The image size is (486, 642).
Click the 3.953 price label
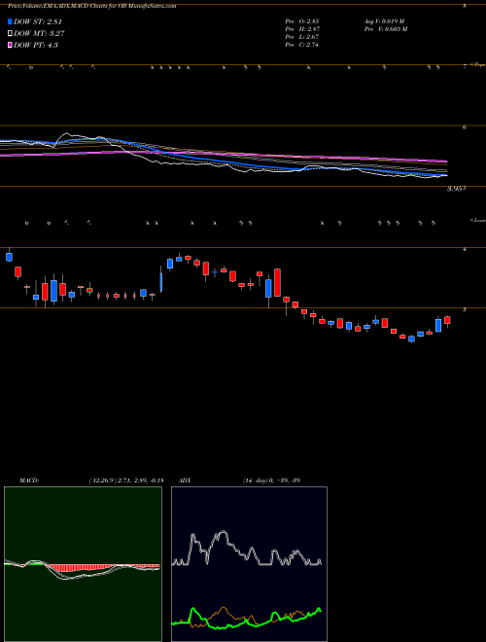coord(457,189)
